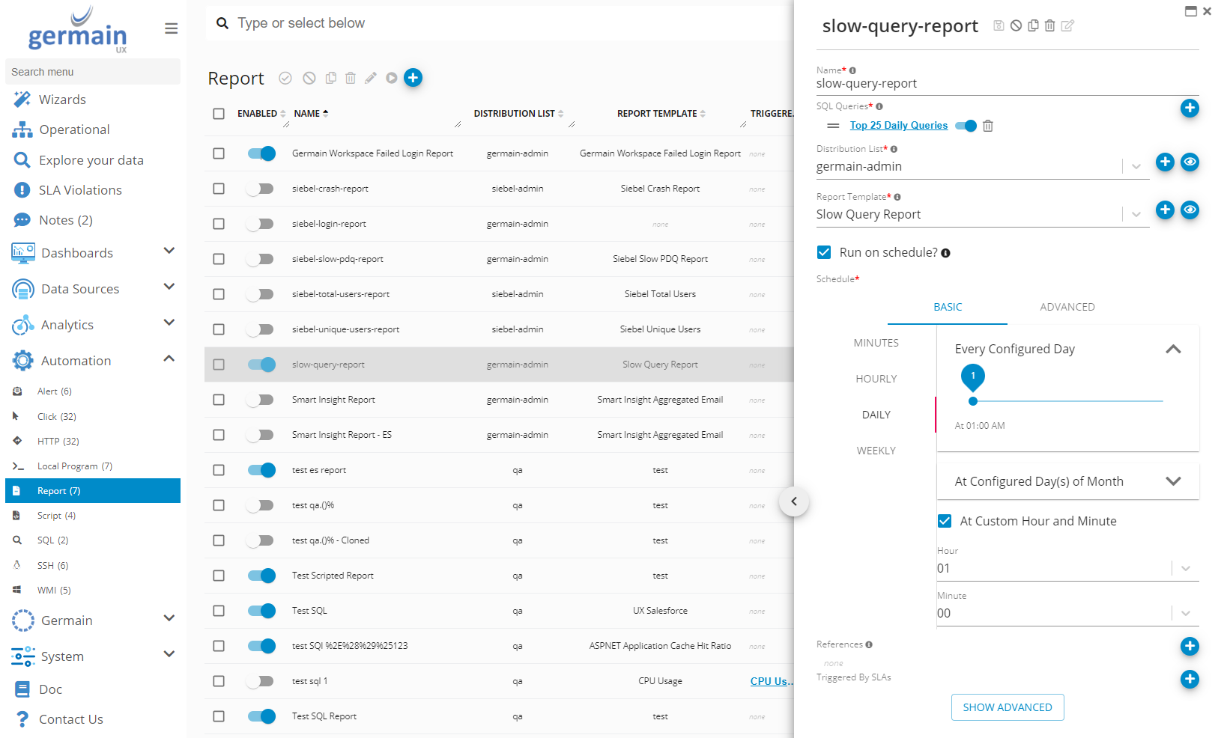Switch to the ADVANCED schedule tab
Screen dimensions: 1221x738
pyautogui.click(x=1067, y=307)
